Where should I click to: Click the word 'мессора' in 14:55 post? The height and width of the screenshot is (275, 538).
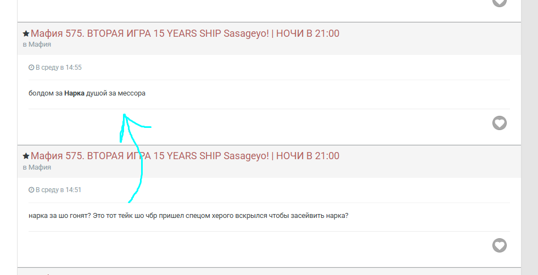pyautogui.click(x=132, y=93)
